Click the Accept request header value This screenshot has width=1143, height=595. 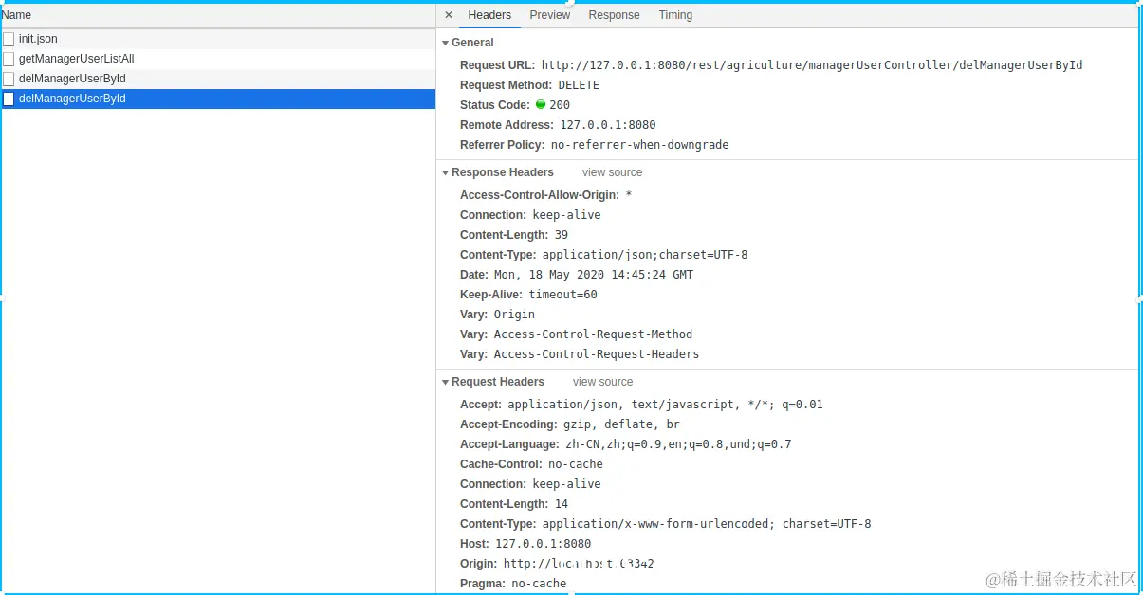click(x=665, y=405)
